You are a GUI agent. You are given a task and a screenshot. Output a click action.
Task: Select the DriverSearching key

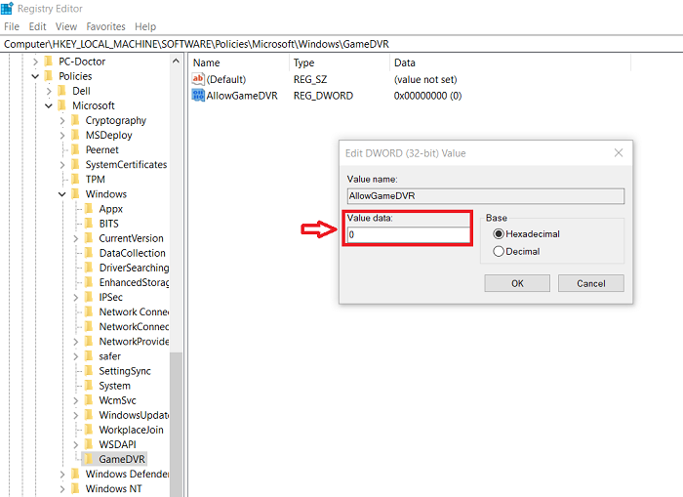[134, 268]
